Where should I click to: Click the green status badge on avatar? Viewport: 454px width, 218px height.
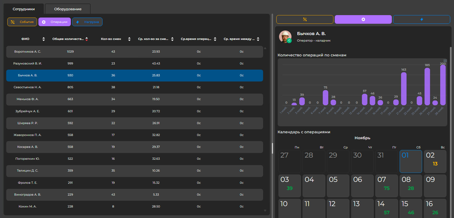pyautogui.click(x=289, y=41)
